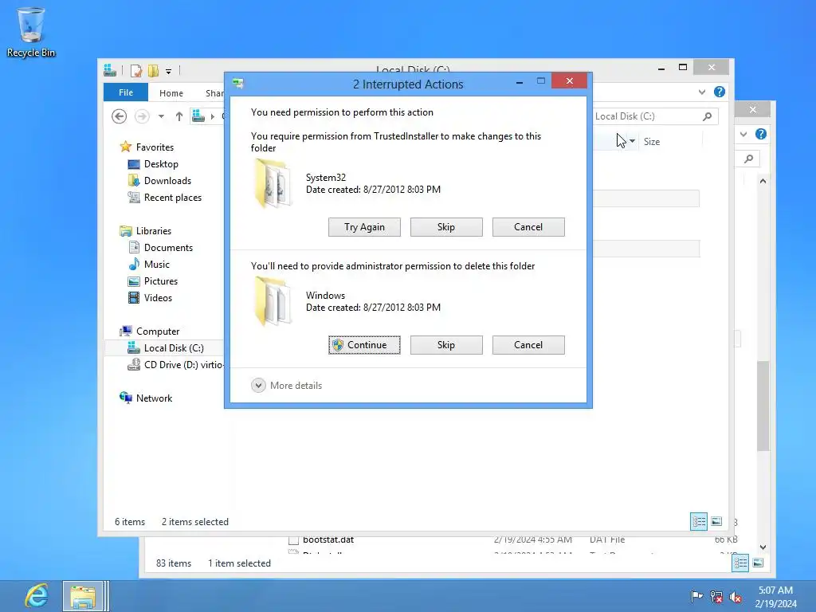
Task: Click the dialog title bar icon
Action: 238,83
